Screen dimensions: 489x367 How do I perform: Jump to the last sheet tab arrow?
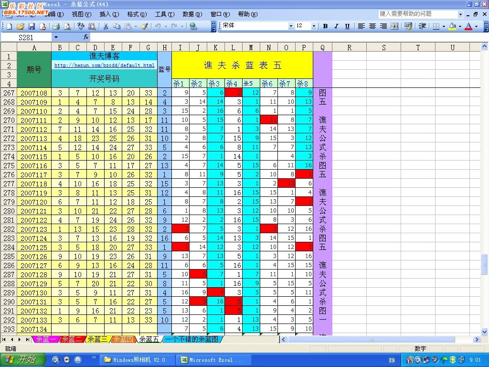pos(28,339)
